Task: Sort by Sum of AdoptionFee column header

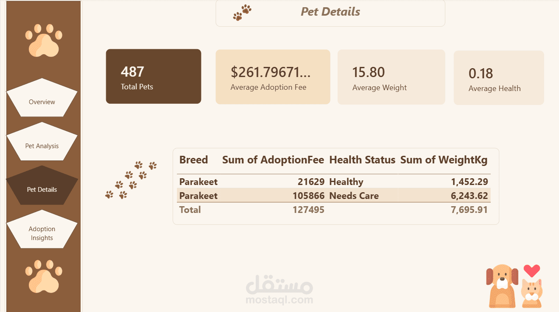Action: point(273,160)
